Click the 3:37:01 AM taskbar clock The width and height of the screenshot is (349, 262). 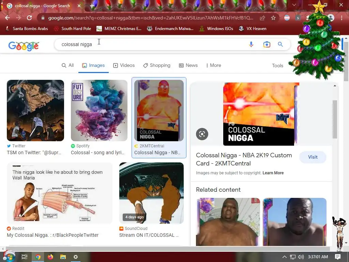coord(318,257)
